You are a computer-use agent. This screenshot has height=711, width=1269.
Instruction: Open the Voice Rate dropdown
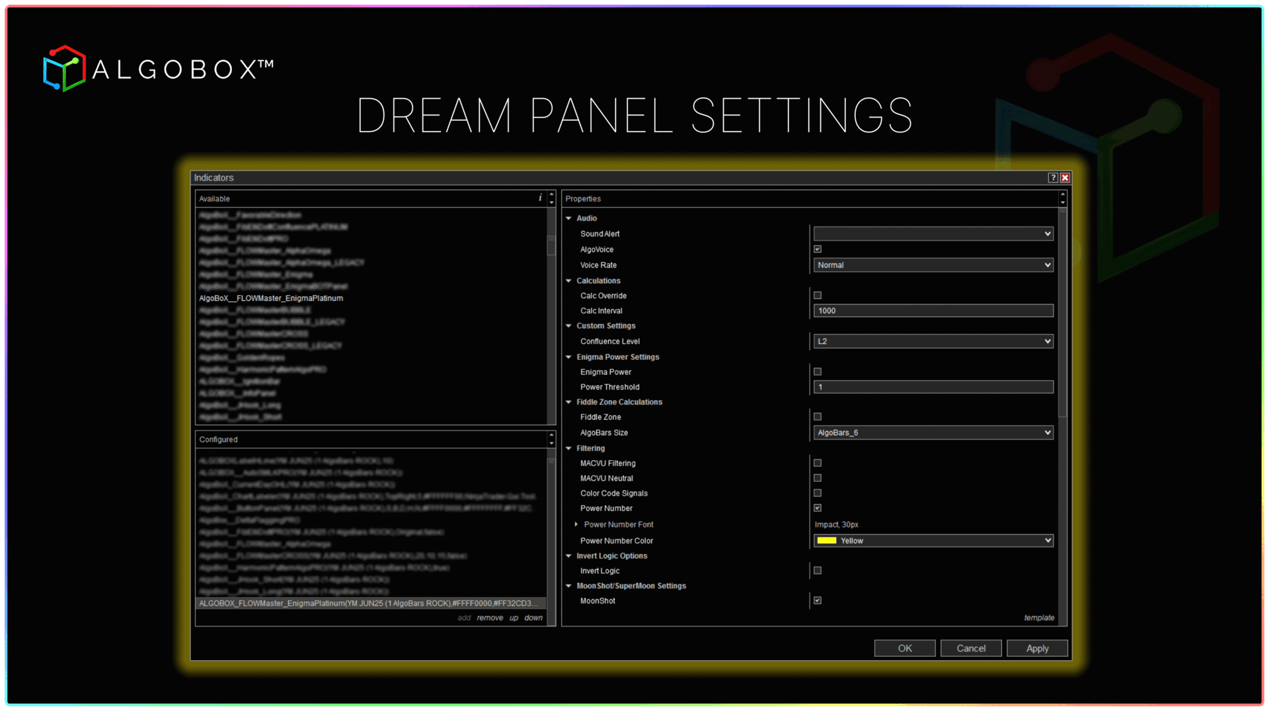coord(933,265)
